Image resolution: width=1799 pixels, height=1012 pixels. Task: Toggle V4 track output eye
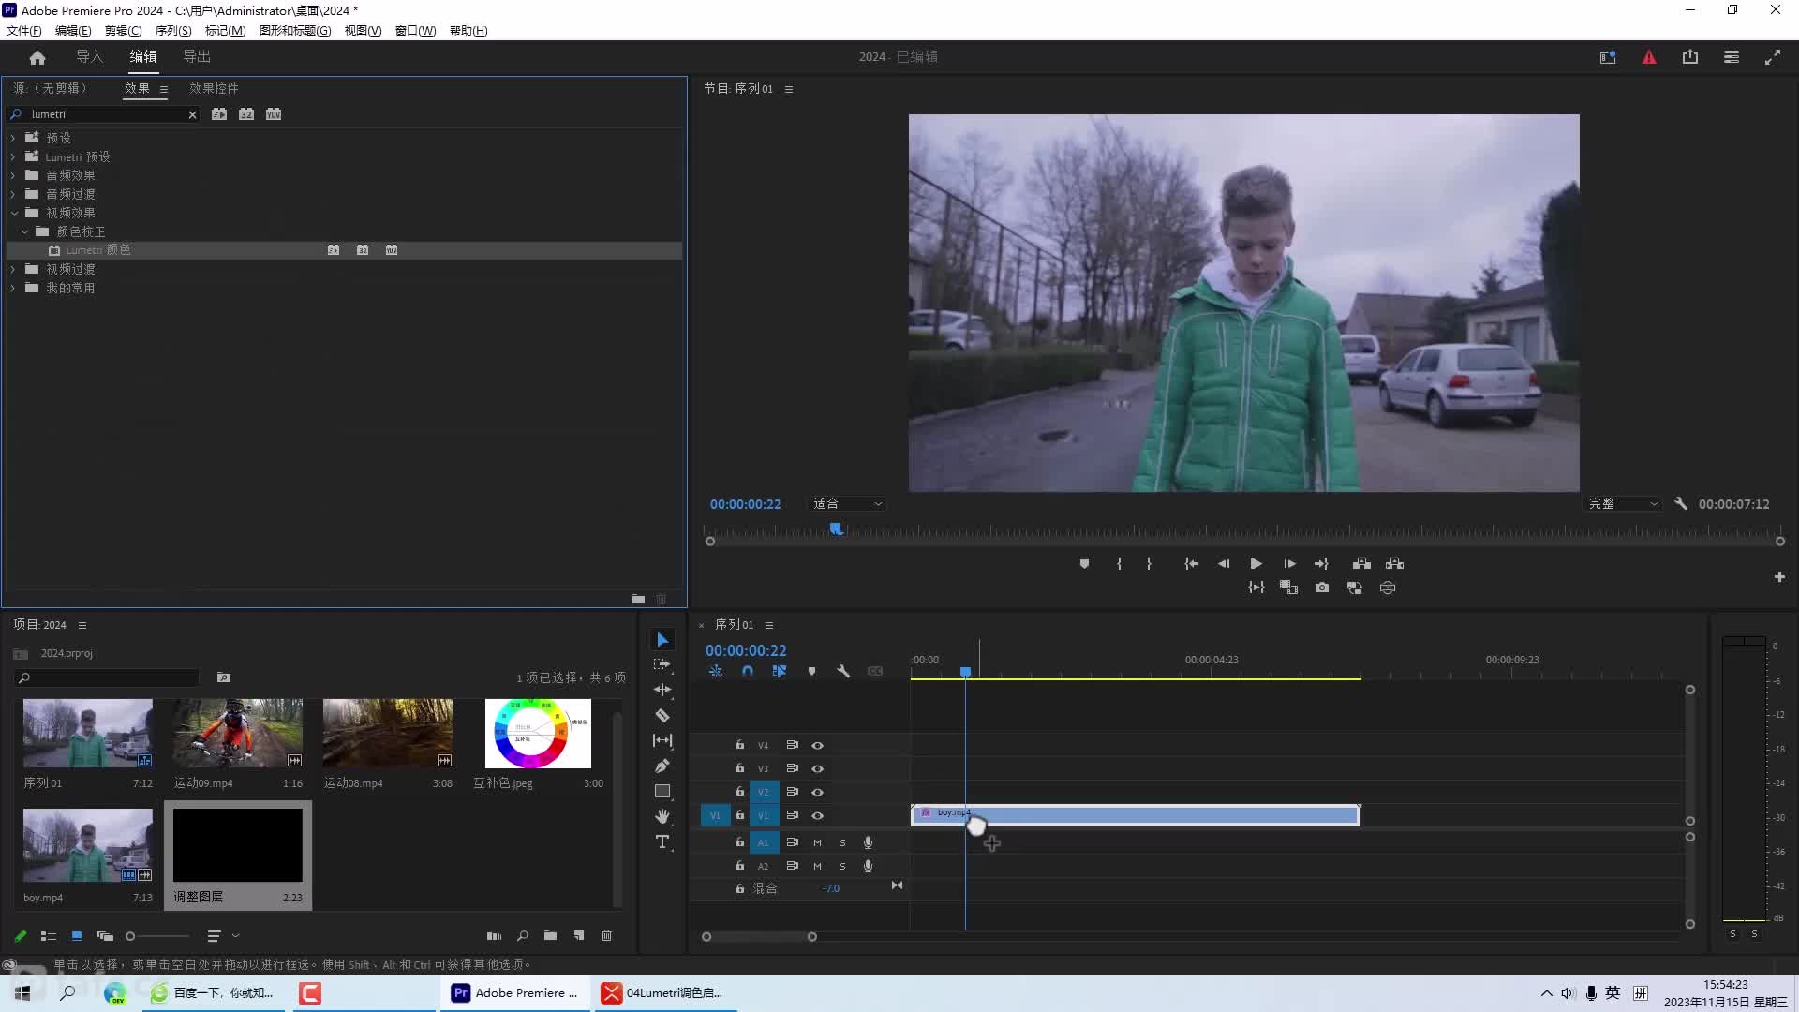point(817,745)
